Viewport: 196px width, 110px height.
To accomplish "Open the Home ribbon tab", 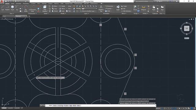I will click(x=7, y=4).
